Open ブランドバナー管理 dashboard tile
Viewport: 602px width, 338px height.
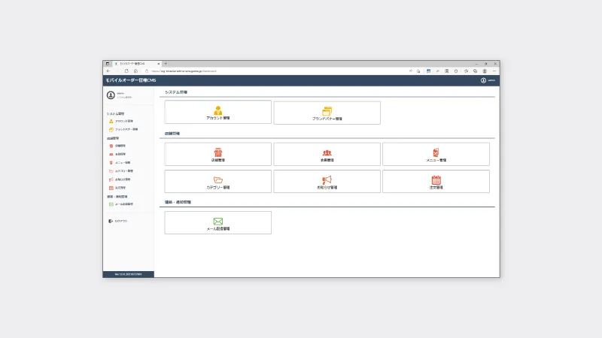327,113
